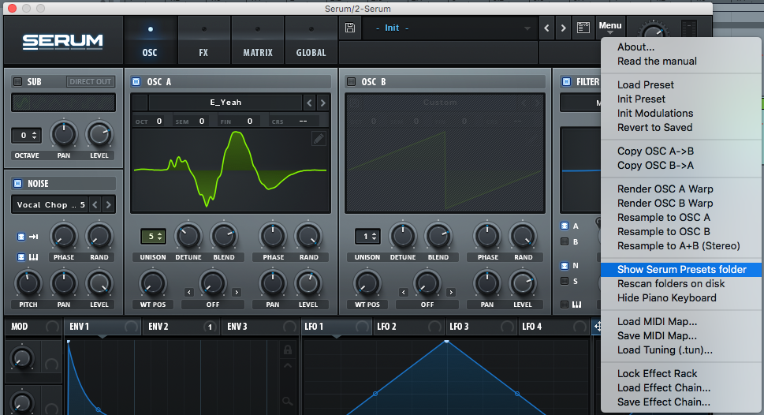Viewport: 764px width, 415px height.
Task: Click SUB octave stepper value
Action: pos(26,136)
